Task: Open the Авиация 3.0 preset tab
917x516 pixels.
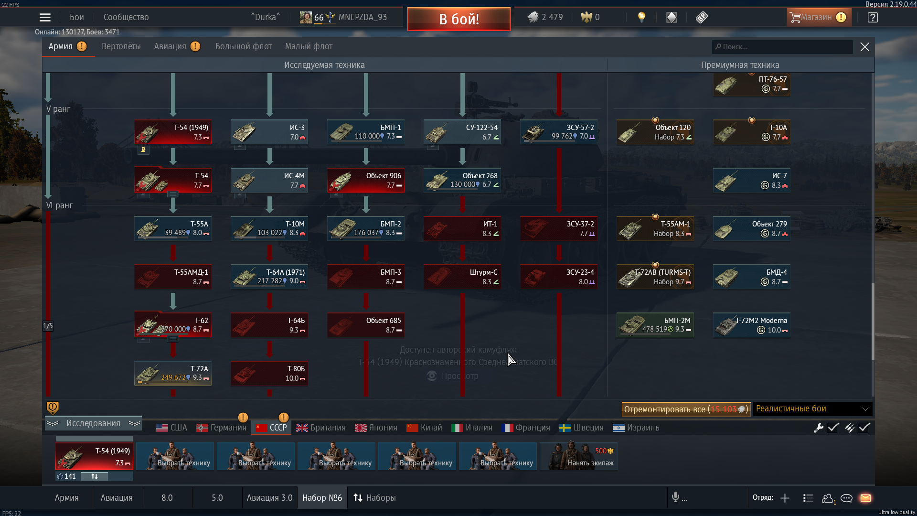Action: pyautogui.click(x=269, y=498)
